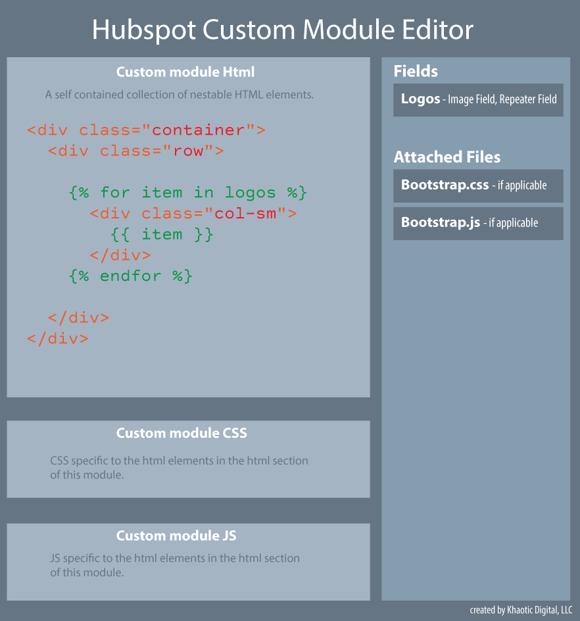This screenshot has width=580, height=621.
Task: Click the JS module description text
Action: (174, 565)
